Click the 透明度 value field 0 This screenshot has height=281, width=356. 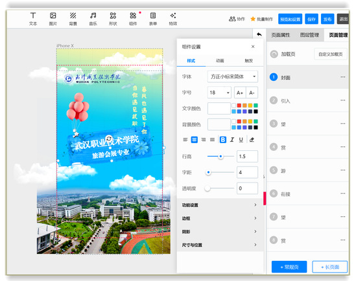tap(247, 188)
